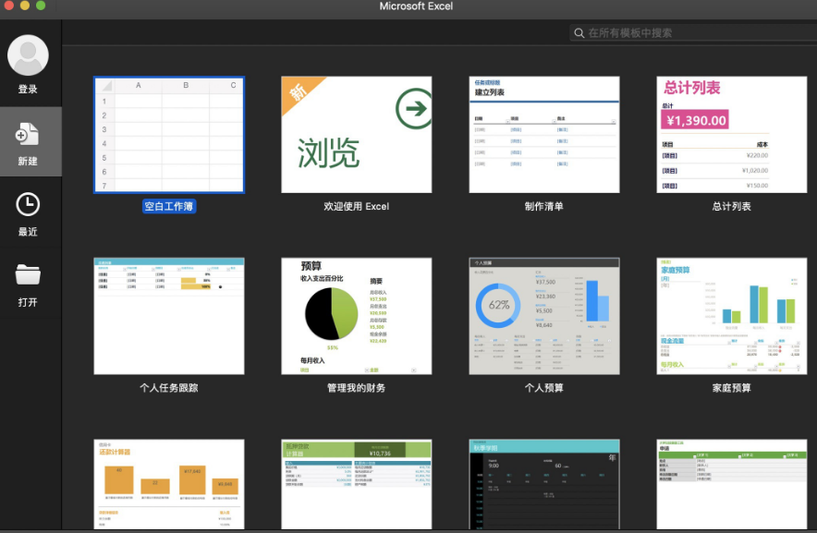Select the 空白工作簿 blank workbook thumbnail
The image size is (817, 533).
(169, 135)
